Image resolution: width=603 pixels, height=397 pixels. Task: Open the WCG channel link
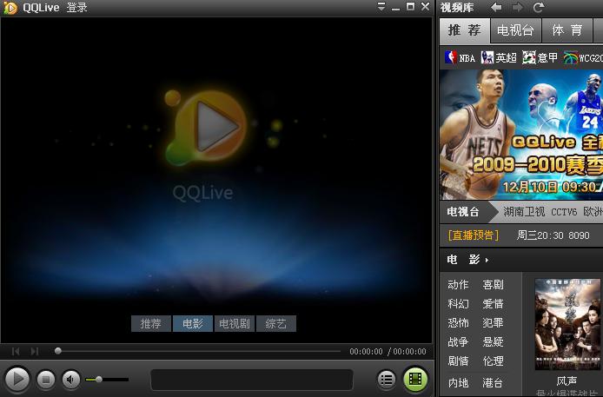tap(583, 57)
